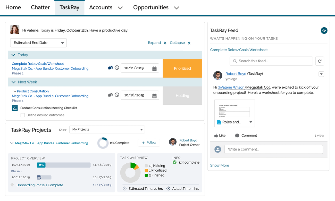
Task: Collapse the Today section
Action: point(13,55)
